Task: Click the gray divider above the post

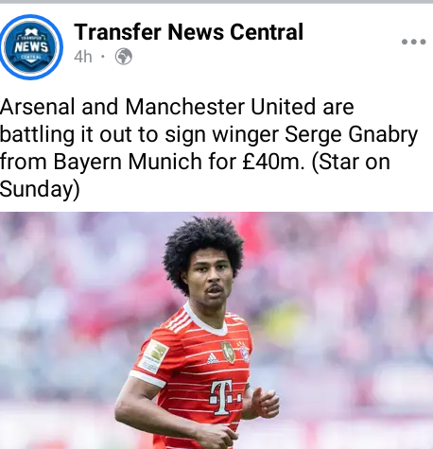Action: pos(216,2)
